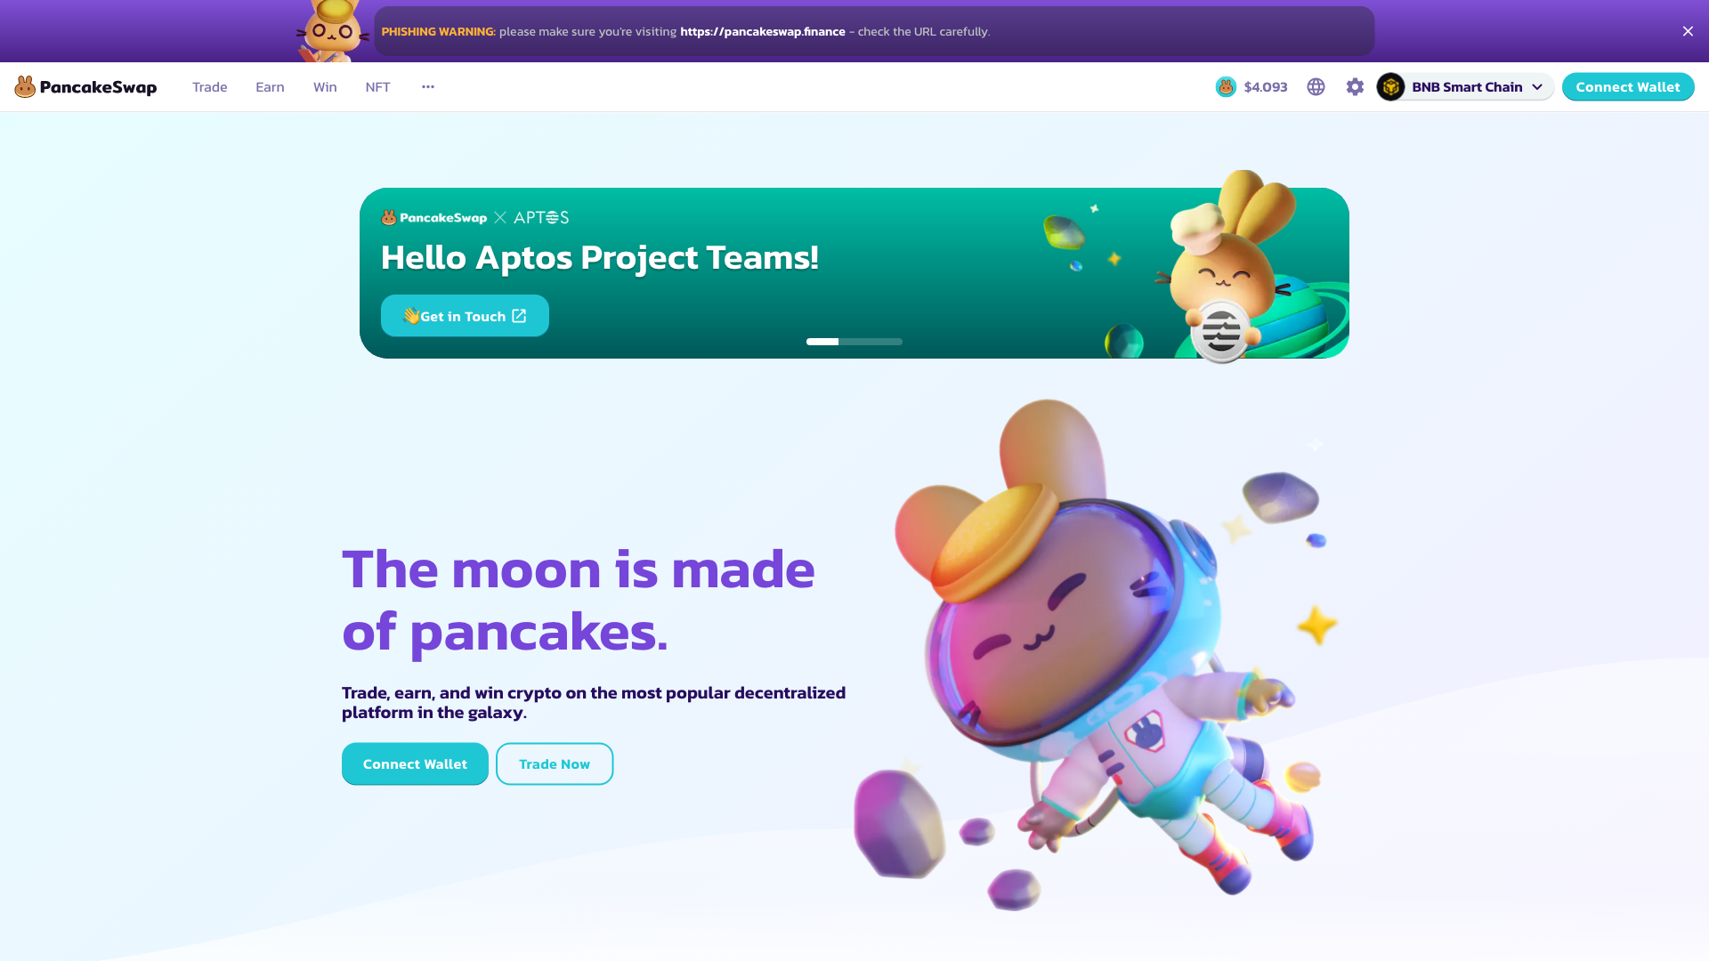The width and height of the screenshot is (1709, 961).
Task: Open the settings gear icon
Action: [x=1355, y=86]
